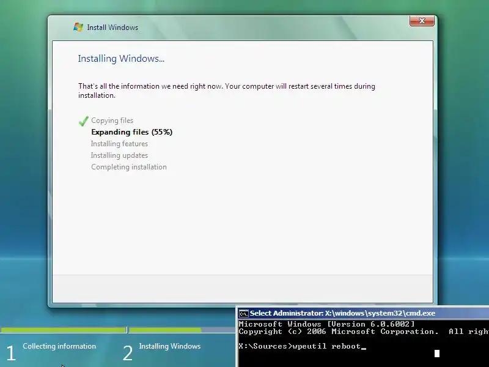Viewport: 489px width, 367px height.
Task: Click the Microsoft Windows version line in cmd
Action: pyautogui.click(x=326, y=324)
